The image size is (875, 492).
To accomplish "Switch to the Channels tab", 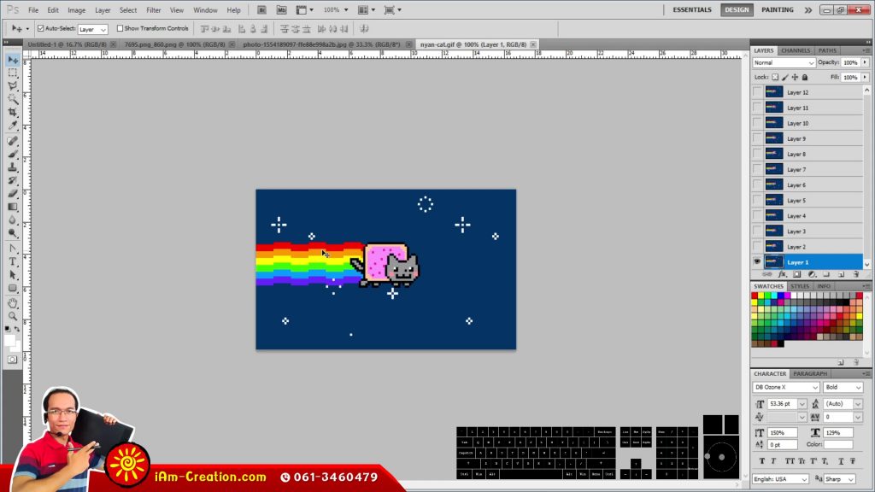I will [x=796, y=50].
